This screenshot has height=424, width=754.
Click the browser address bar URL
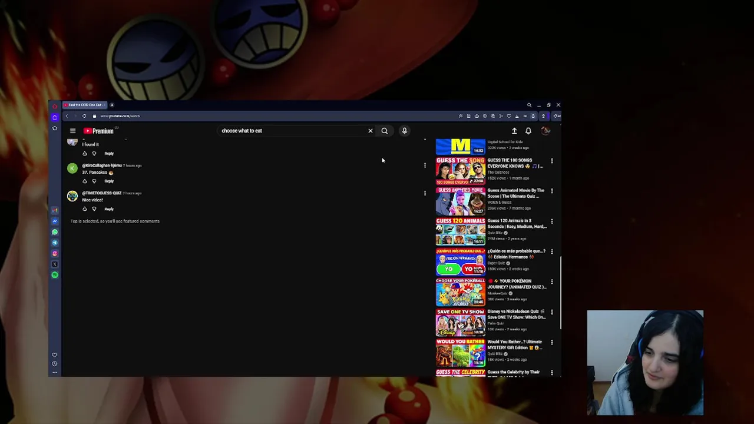(120, 116)
